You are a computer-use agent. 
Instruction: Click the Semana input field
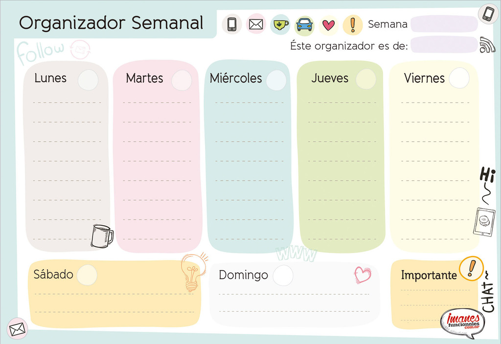click(444, 24)
